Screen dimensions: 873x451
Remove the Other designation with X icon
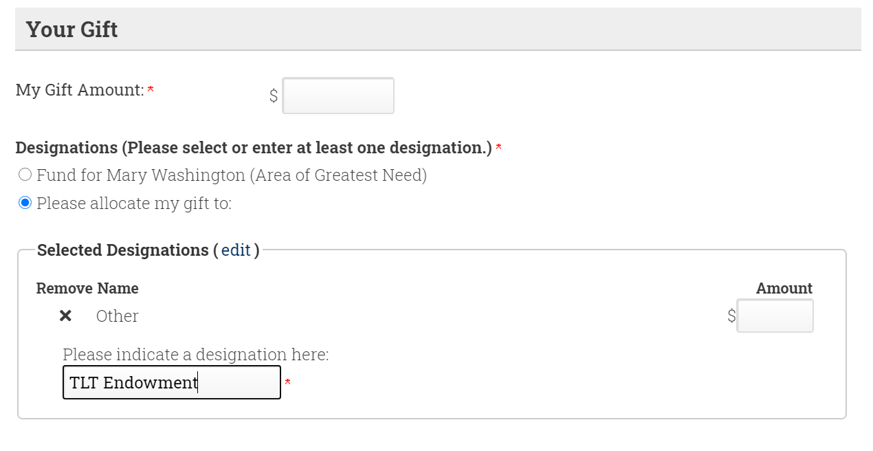tap(65, 316)
